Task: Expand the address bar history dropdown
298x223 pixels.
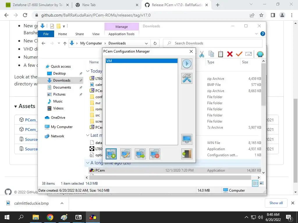Action: [x=146, y=44]
